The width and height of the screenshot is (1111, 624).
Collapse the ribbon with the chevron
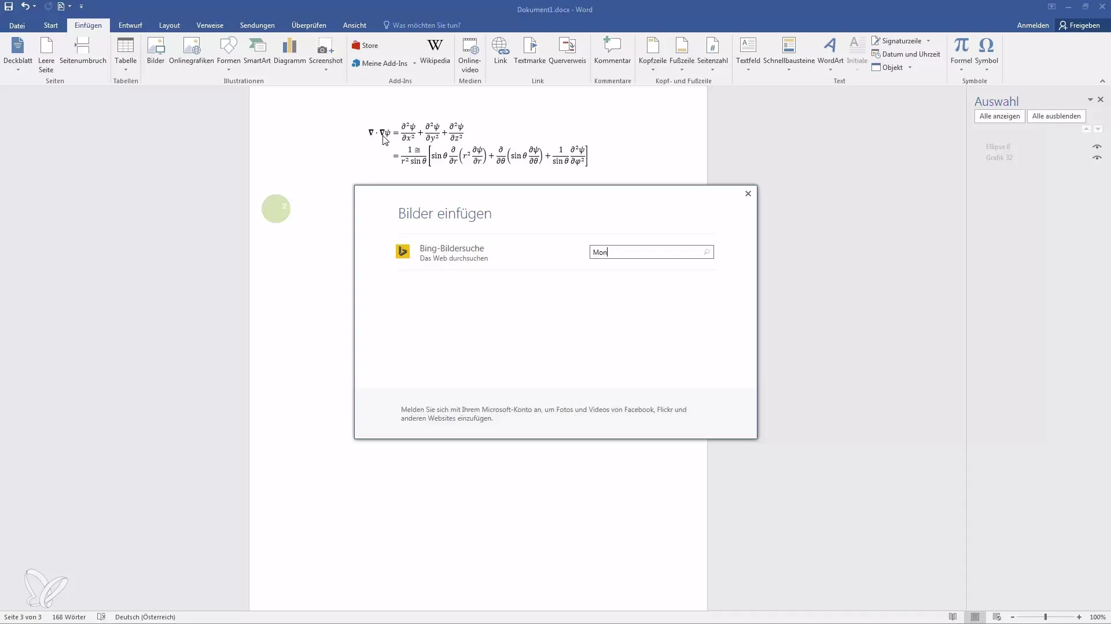[1102, 81]
